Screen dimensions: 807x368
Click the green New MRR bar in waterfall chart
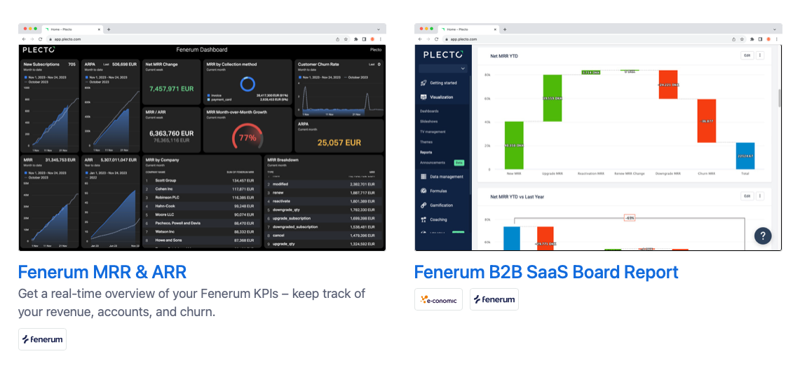click(514, 145)
